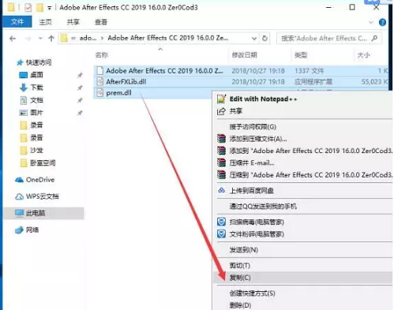The height and width of the screenshot is (310, 394).
Task: Choose 上传到百度网盘 in context menu
Action: [302, 190]
